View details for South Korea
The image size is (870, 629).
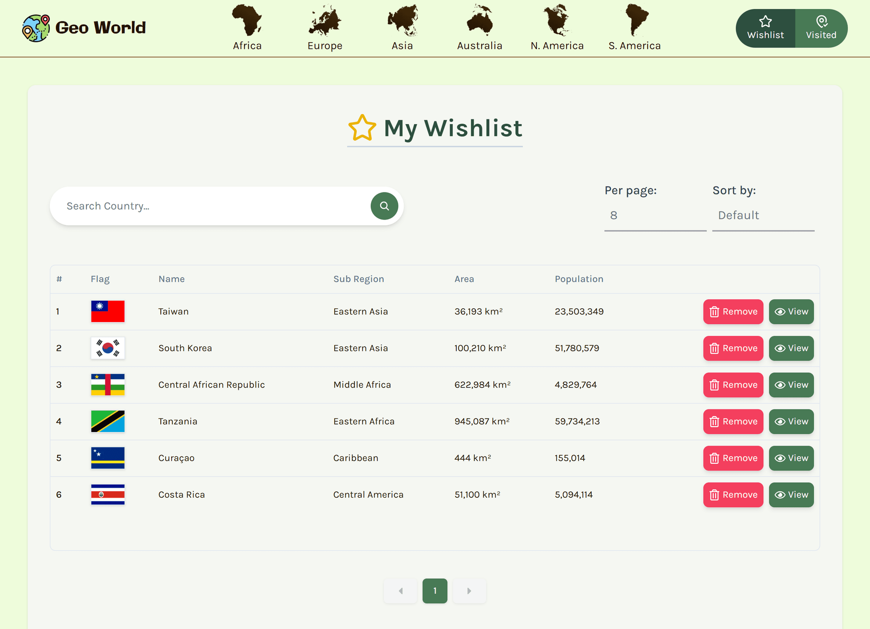pos(791,348)
